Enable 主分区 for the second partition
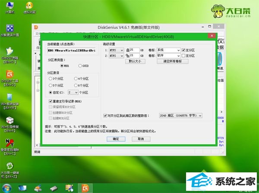The height and width of the screenshot is (193, 259). tap(183, 55)
